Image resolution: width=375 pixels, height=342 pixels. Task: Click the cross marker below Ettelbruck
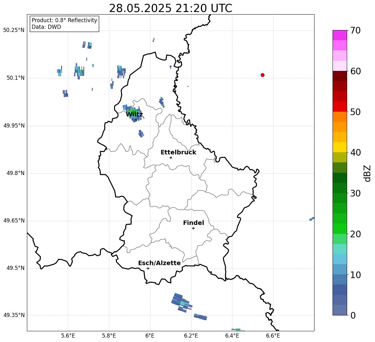tap(171, 158)
